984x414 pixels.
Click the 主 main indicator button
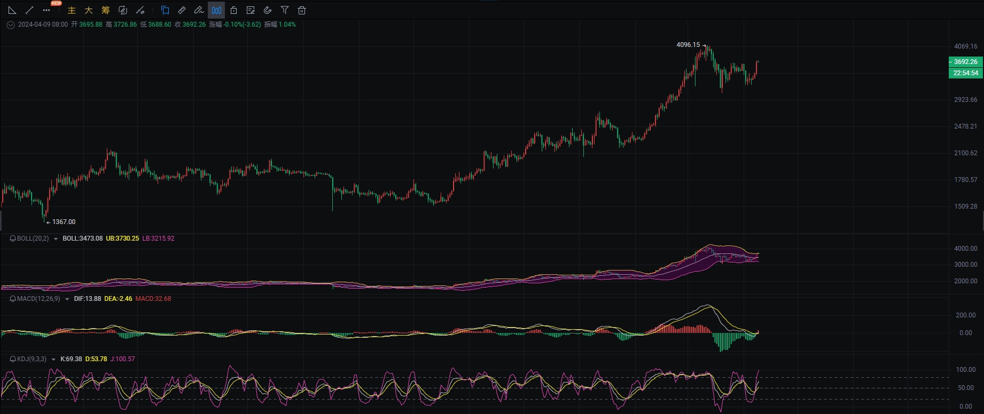(72, 10)
